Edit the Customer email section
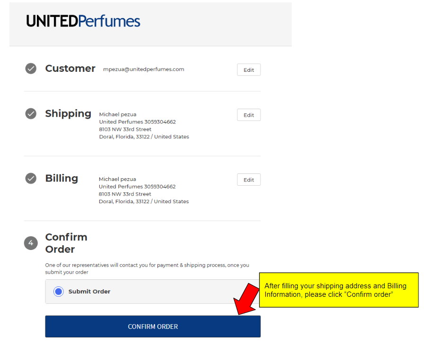This screenshot has height=362, width=426. pos(249,70)
